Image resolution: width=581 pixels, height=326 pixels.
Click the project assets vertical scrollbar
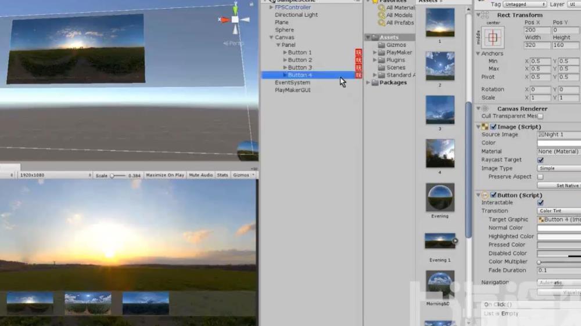[x=468, y=169]
